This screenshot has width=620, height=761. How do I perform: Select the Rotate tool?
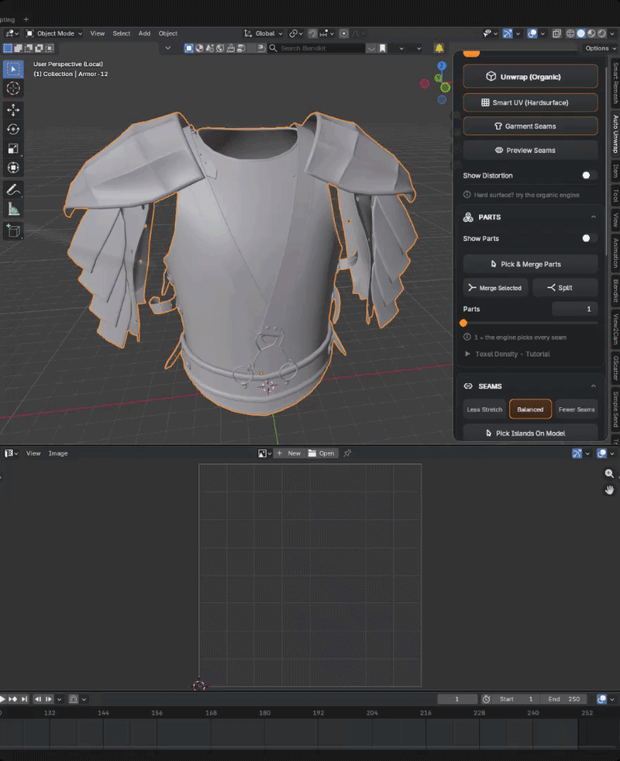[13, 130]
